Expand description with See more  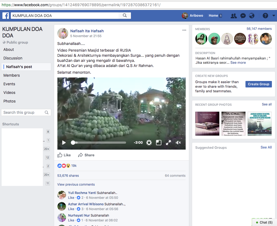pos(238,63)
